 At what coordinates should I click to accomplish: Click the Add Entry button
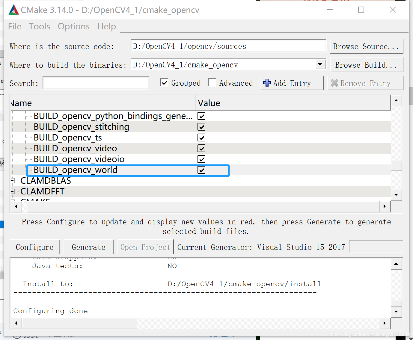pos(292,83)
